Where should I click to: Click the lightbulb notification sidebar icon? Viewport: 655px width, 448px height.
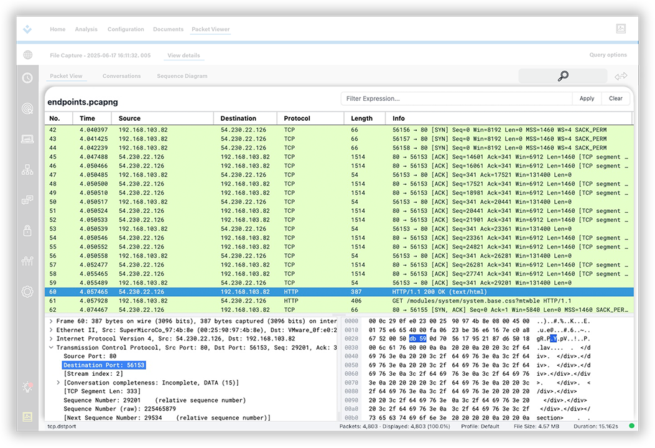click(27, 386)
